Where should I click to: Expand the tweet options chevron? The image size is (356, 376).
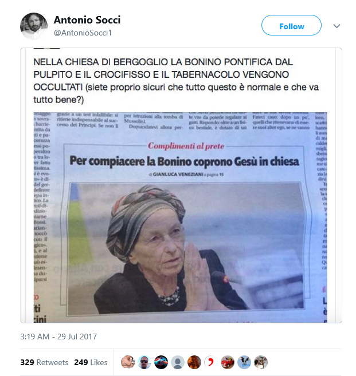point(337,26)
